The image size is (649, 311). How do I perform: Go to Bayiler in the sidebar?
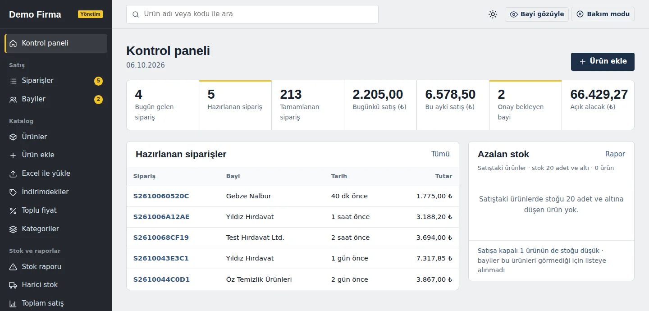pos(56,99)
